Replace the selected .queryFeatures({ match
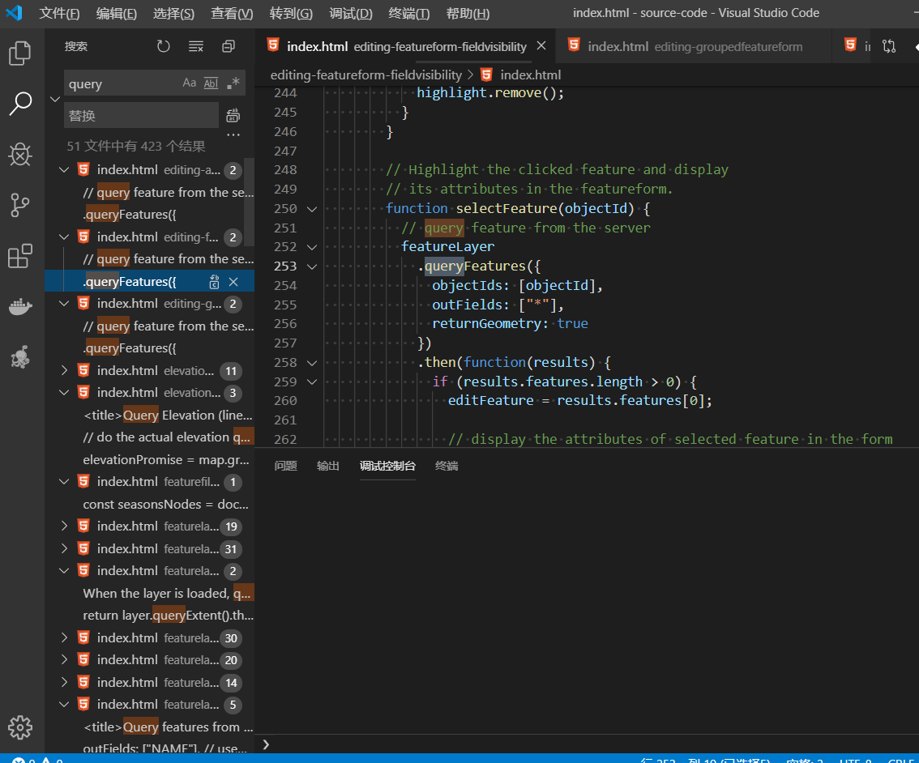 214,282
